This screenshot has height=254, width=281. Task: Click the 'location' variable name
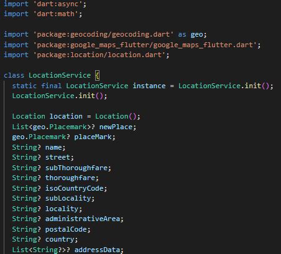[x=66, y=116]
